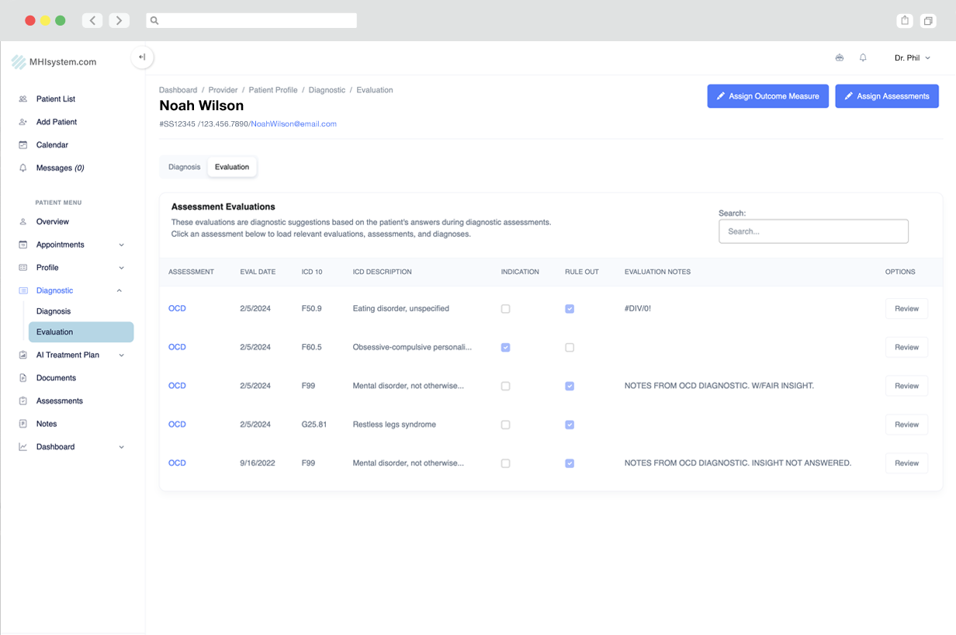
Task: Click the Patient List sidebar icon
Action: coord(23,99)
